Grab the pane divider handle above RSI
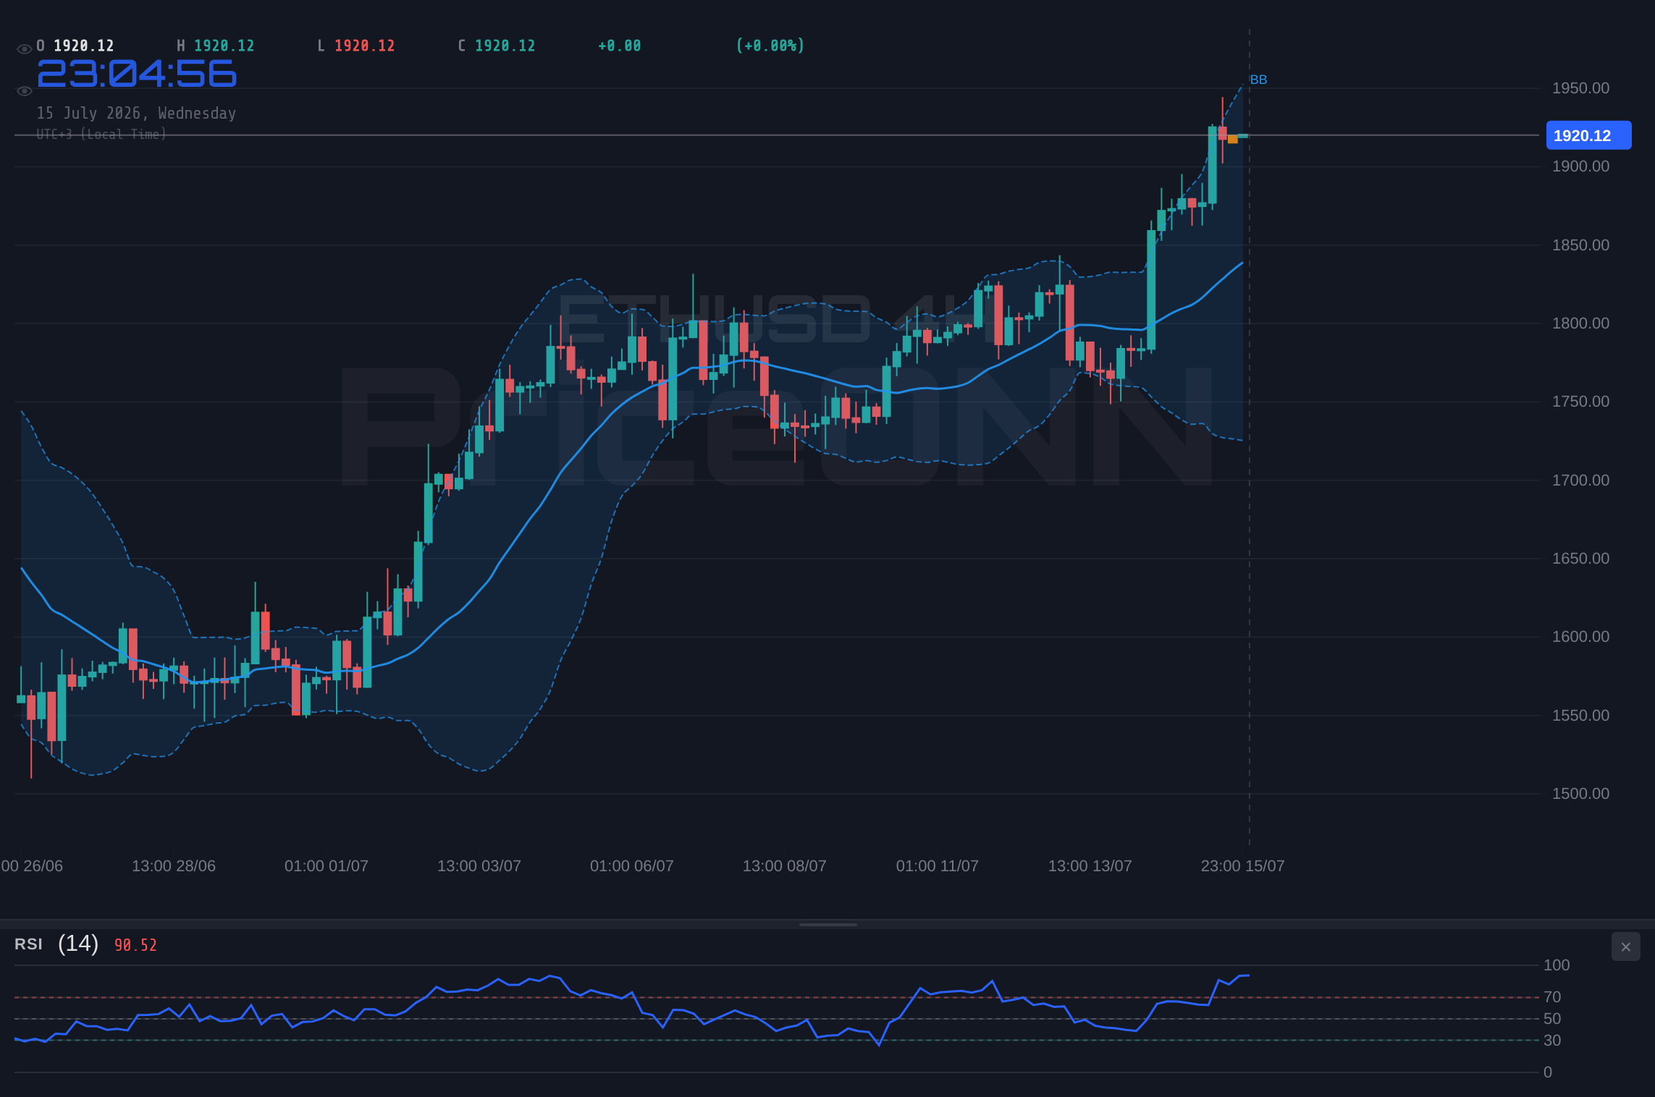The image size is (1655, 1097). click(827, 924)
